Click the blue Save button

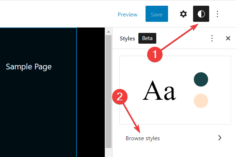click(157, 14)
